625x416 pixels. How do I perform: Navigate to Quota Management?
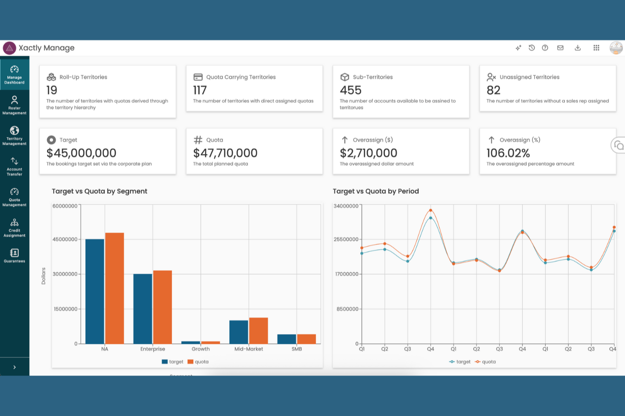(14, 197)
